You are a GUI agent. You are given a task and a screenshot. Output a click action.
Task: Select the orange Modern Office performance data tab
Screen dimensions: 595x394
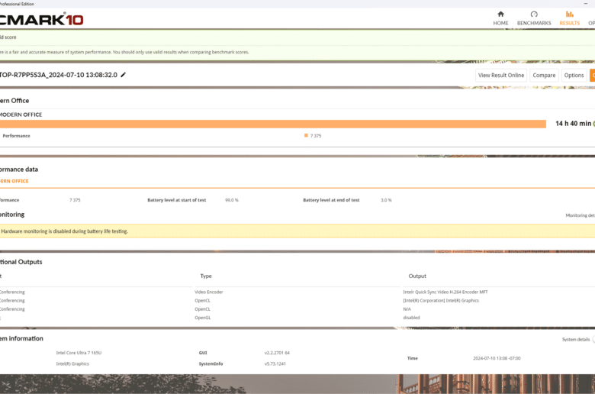pyautogui.click(x=14, y=181)
